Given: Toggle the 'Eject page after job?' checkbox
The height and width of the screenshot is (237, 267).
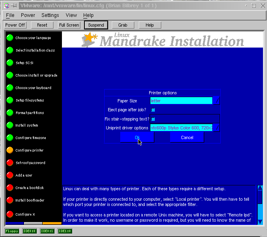Looking at the screenshot, I should tap(153, 110).
